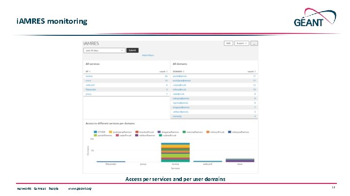Click the www.geant.org footer text
Image resolution: width=350 pixels, height=196 pixels.
[80, 188]
